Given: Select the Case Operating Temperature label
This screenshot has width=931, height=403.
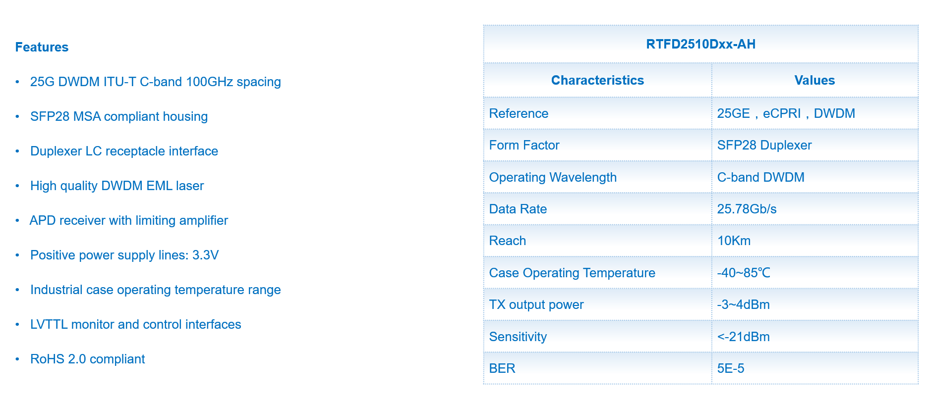Looking at the screenshot, I should click(572, 273).
